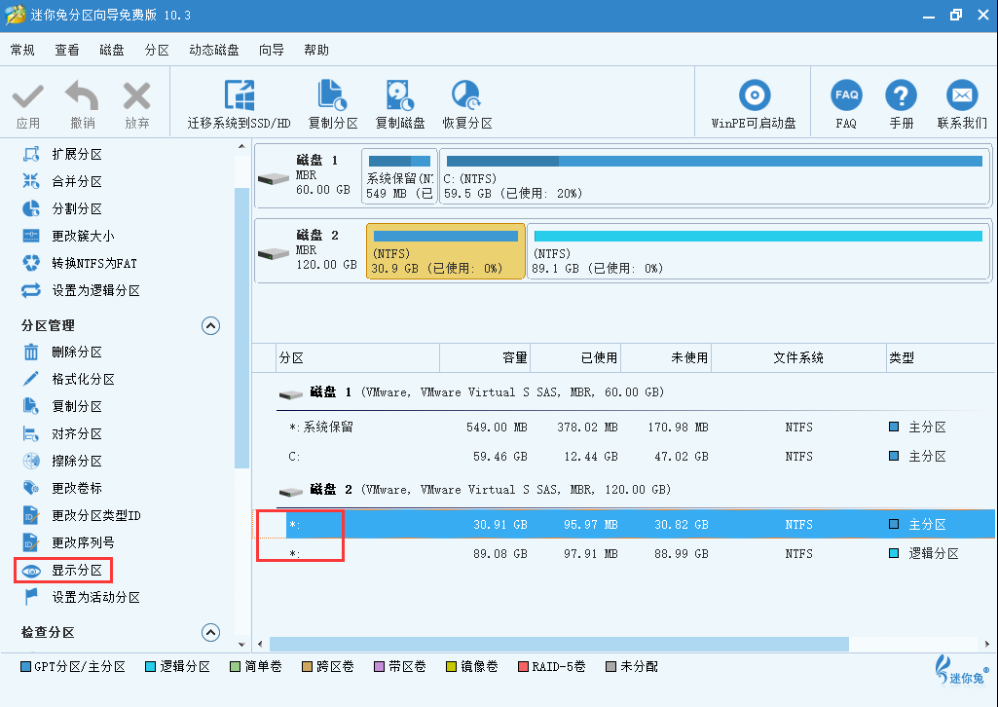Image resolution: width=998 pixels, height=707 pixels.
Task: Open the General (常规) menu
Action: click(22, 51)
